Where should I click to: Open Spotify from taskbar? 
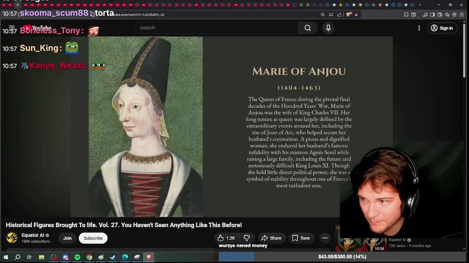tap(77, 257)
